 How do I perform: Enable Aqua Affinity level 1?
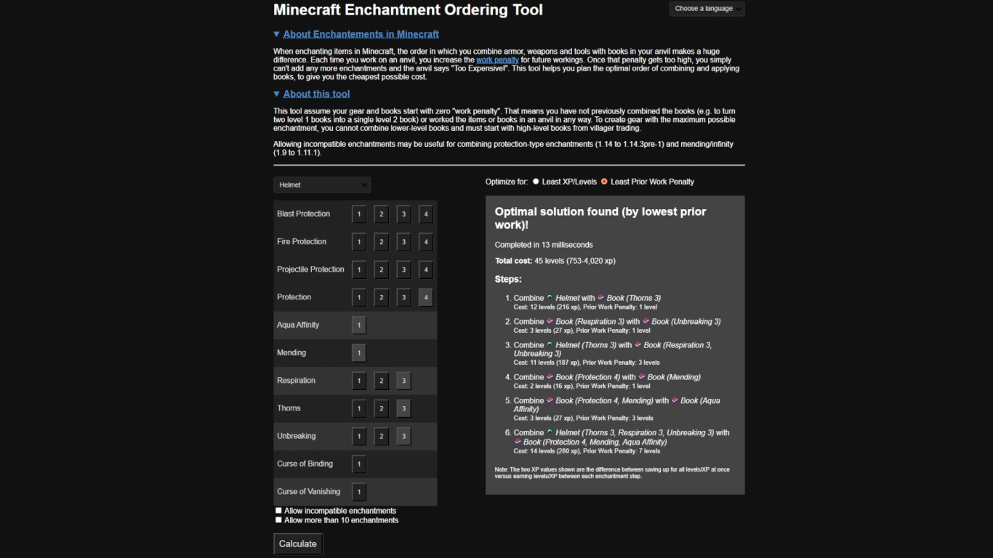point(358,325)
